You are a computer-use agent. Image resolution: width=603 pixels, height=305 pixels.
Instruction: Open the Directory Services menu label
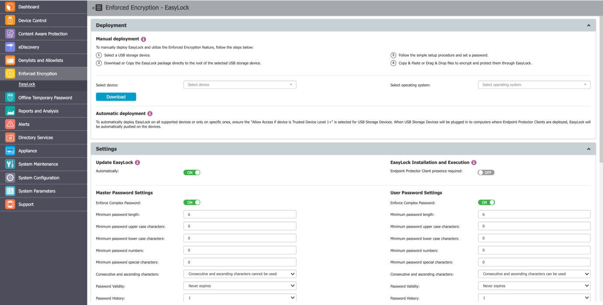[36, 138]
